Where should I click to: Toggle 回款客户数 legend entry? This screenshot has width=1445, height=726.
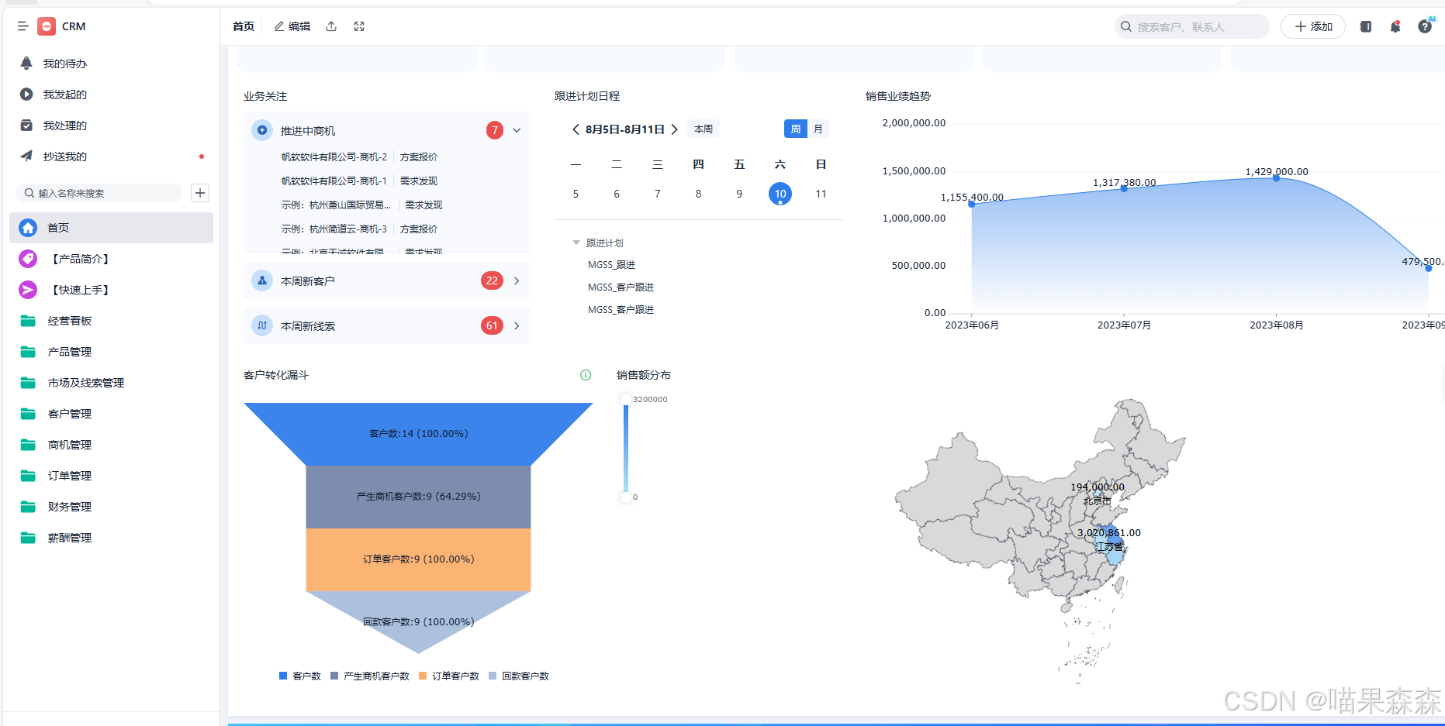[x=519, y=676]
